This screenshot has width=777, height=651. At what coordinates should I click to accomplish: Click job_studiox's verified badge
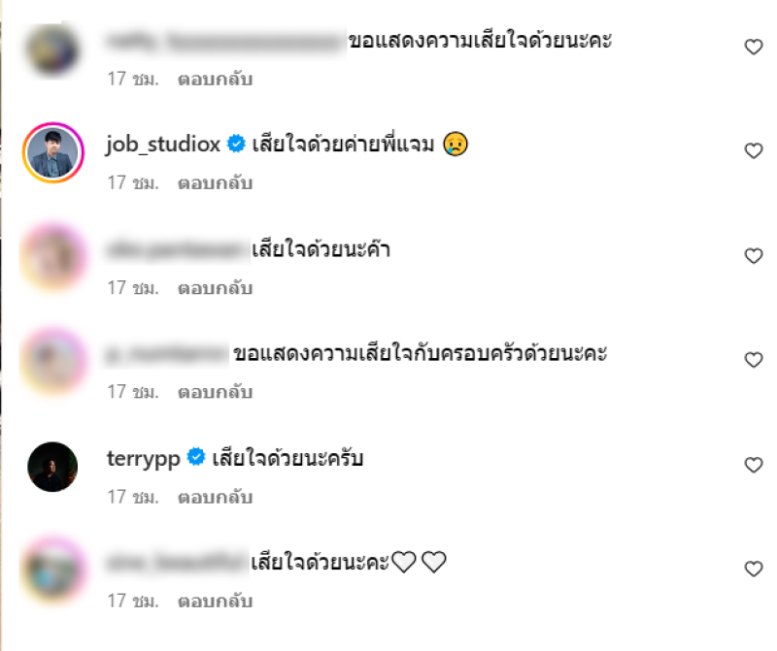point(236,144)
